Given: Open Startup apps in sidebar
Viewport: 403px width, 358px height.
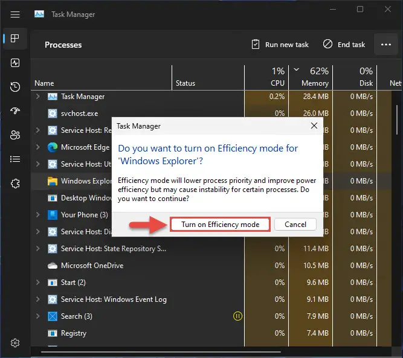Looking at the screenshot, I should (15, 110).
